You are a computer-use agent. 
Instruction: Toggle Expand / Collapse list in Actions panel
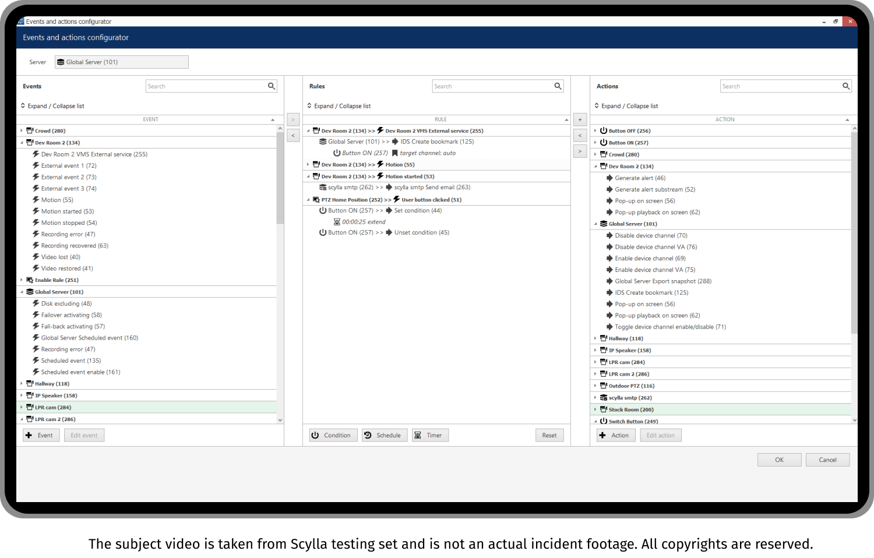pyautogui.click(x=626, y=106)
